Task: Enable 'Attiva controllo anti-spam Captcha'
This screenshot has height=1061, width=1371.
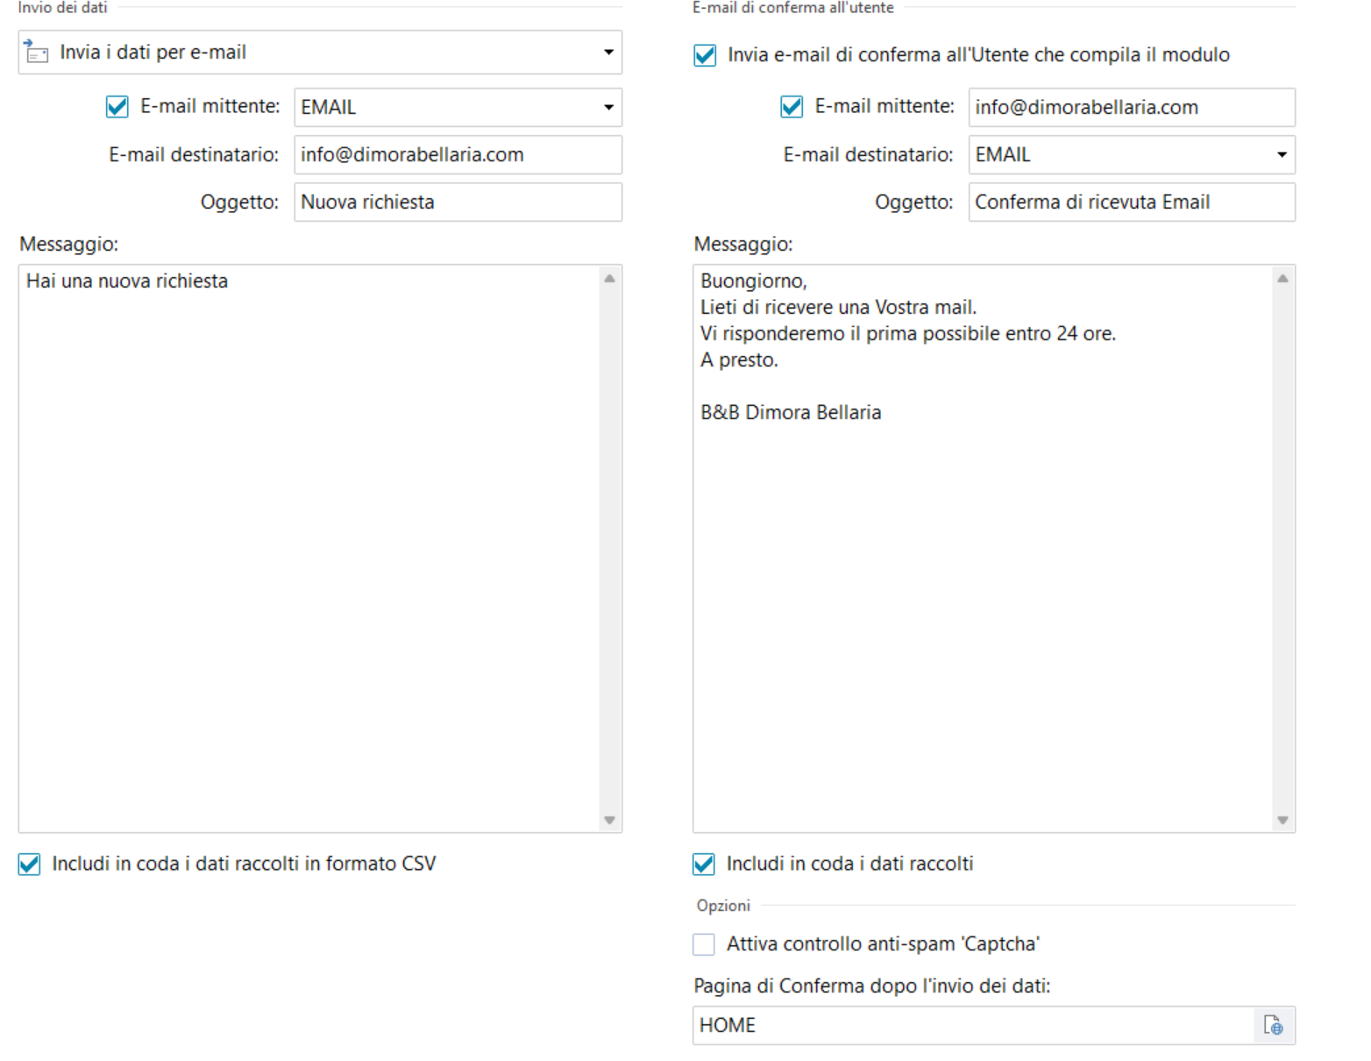Action: pos(704,944)
